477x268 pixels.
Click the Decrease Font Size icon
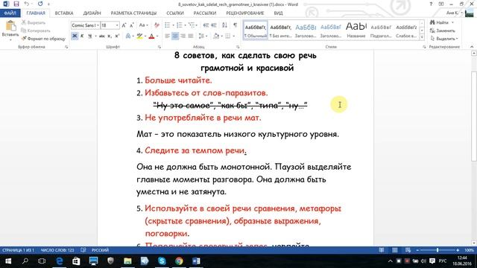[x=131, y=25]
